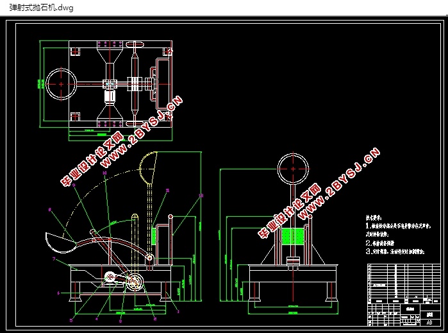
Task: Pick part balloon number 7 in side view
Action: (x=54, y=259)
